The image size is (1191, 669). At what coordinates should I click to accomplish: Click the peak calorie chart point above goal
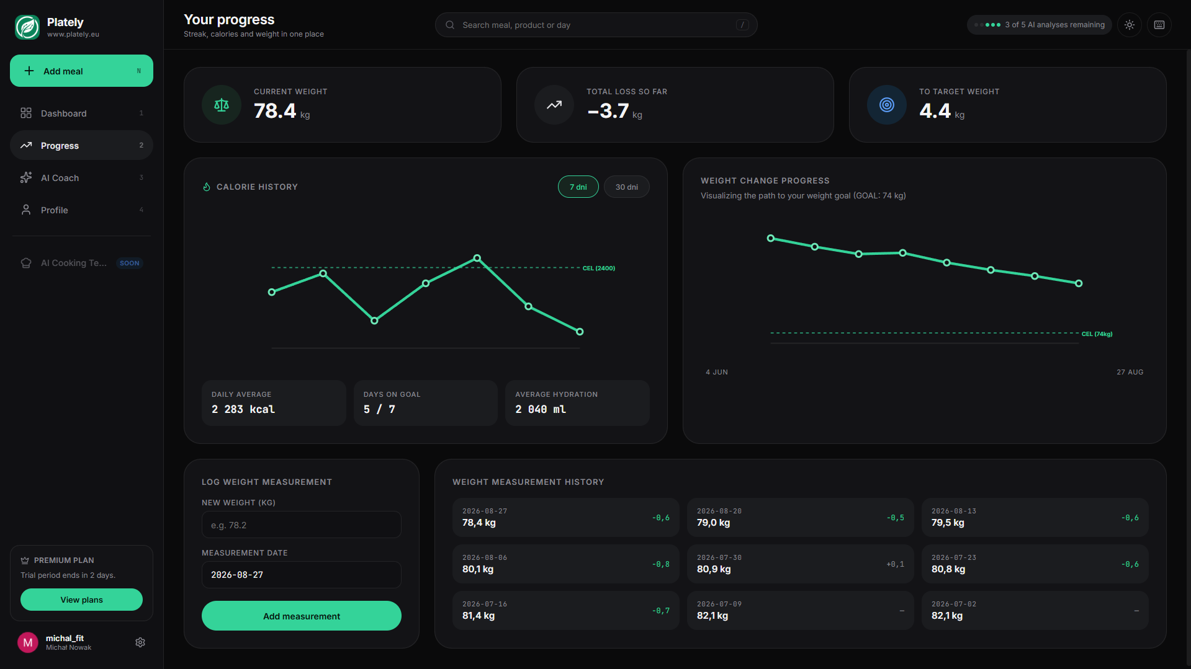[x=477, y=258]
